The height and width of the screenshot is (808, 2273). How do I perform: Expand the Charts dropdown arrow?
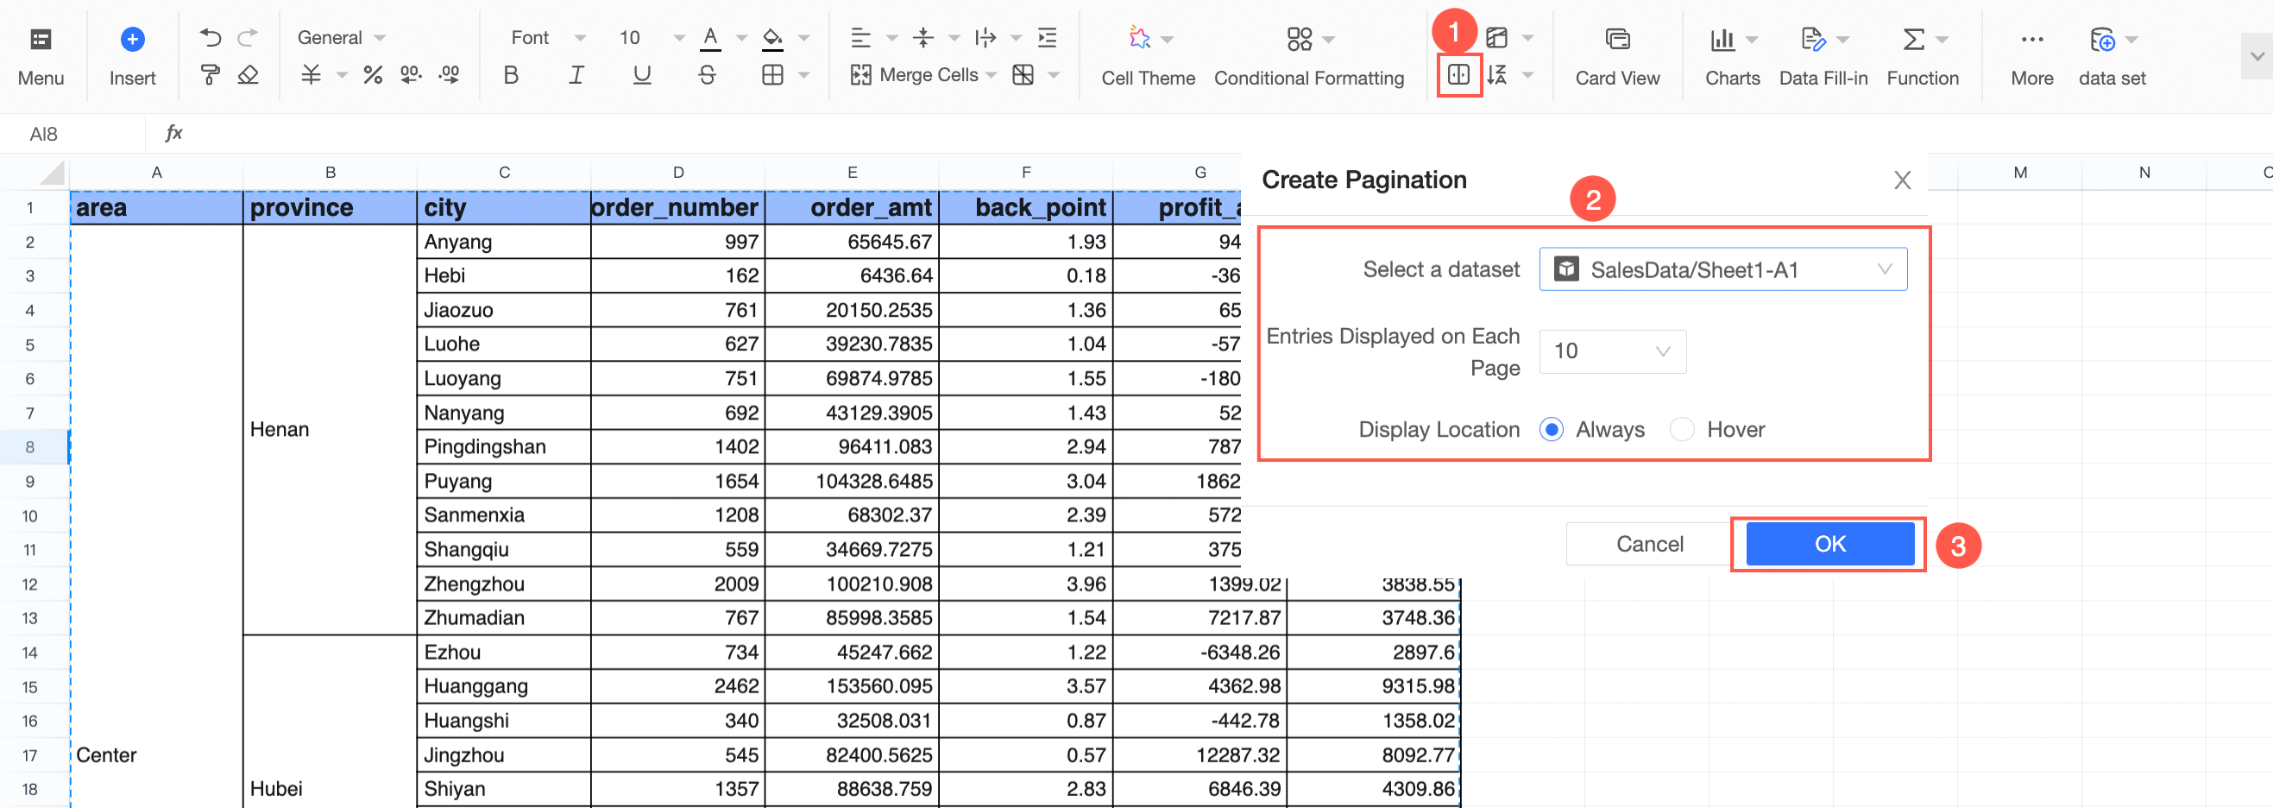pos(1753,39)
